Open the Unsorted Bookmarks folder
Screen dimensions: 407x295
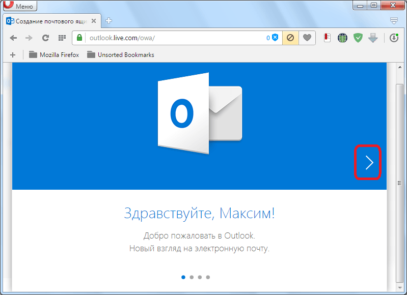[121, 55]
